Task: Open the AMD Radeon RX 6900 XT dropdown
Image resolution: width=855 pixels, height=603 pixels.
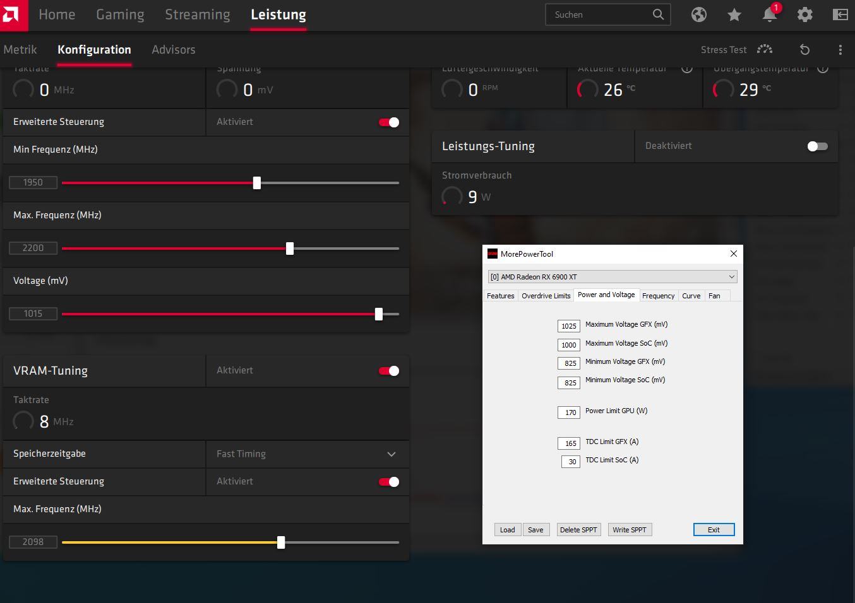Action: 613,276
